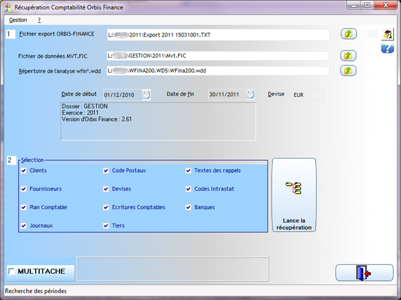The width and height of the screenshot is (401, 300).
Task: Click the progress message box beside MULTITACHE
Action: tap(173, 270)
